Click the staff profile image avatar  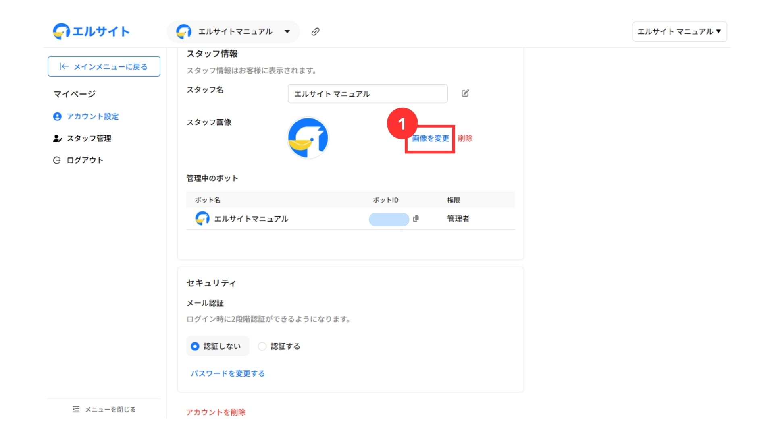coord(308,138)
